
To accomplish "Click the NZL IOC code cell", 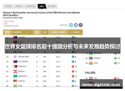I will click(45, 62).
